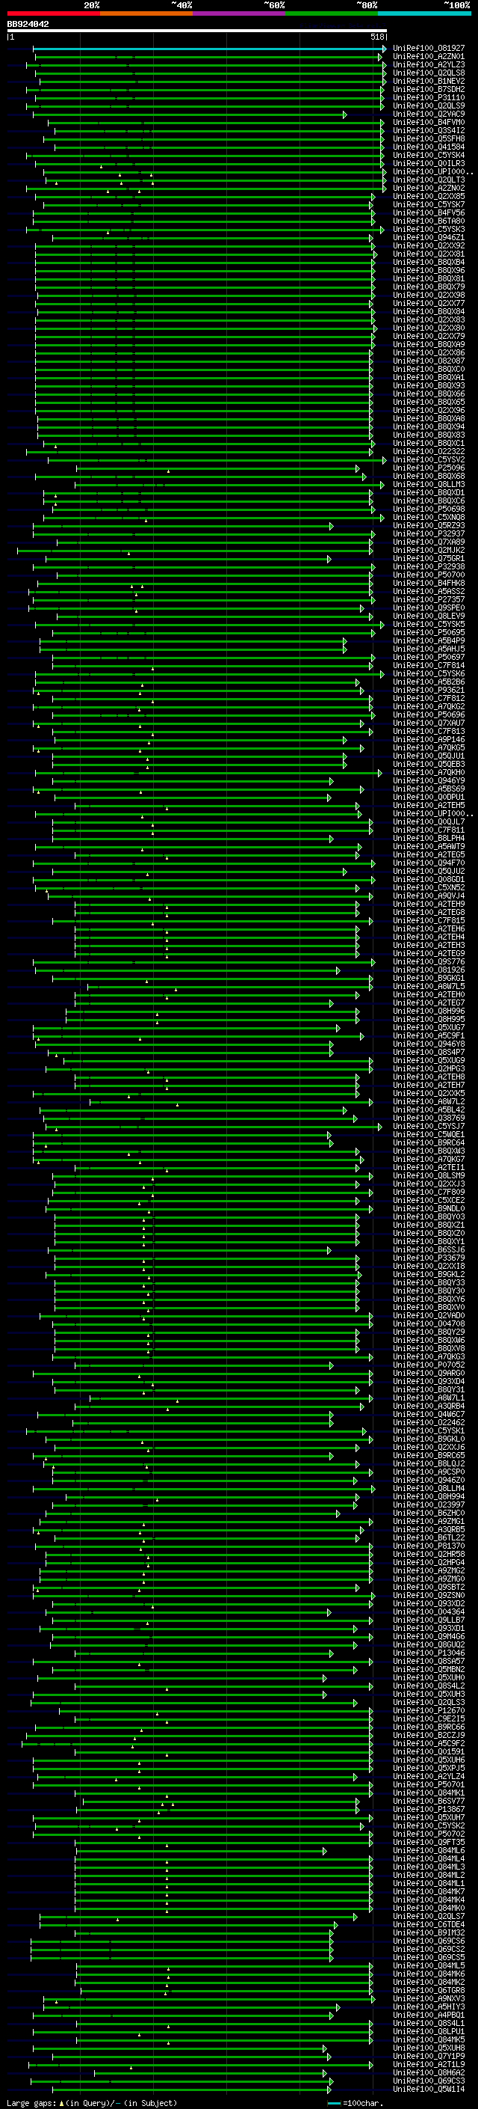This screenshot has width=478, height=2109.
Task: Open hit UniRef100_B1NEV2
Action: [x=429, y=81]
